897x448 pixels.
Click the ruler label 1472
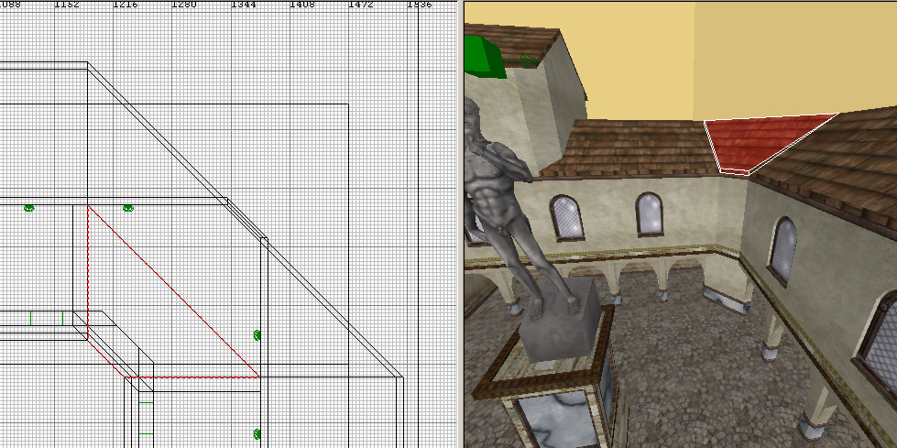(361, 5)
